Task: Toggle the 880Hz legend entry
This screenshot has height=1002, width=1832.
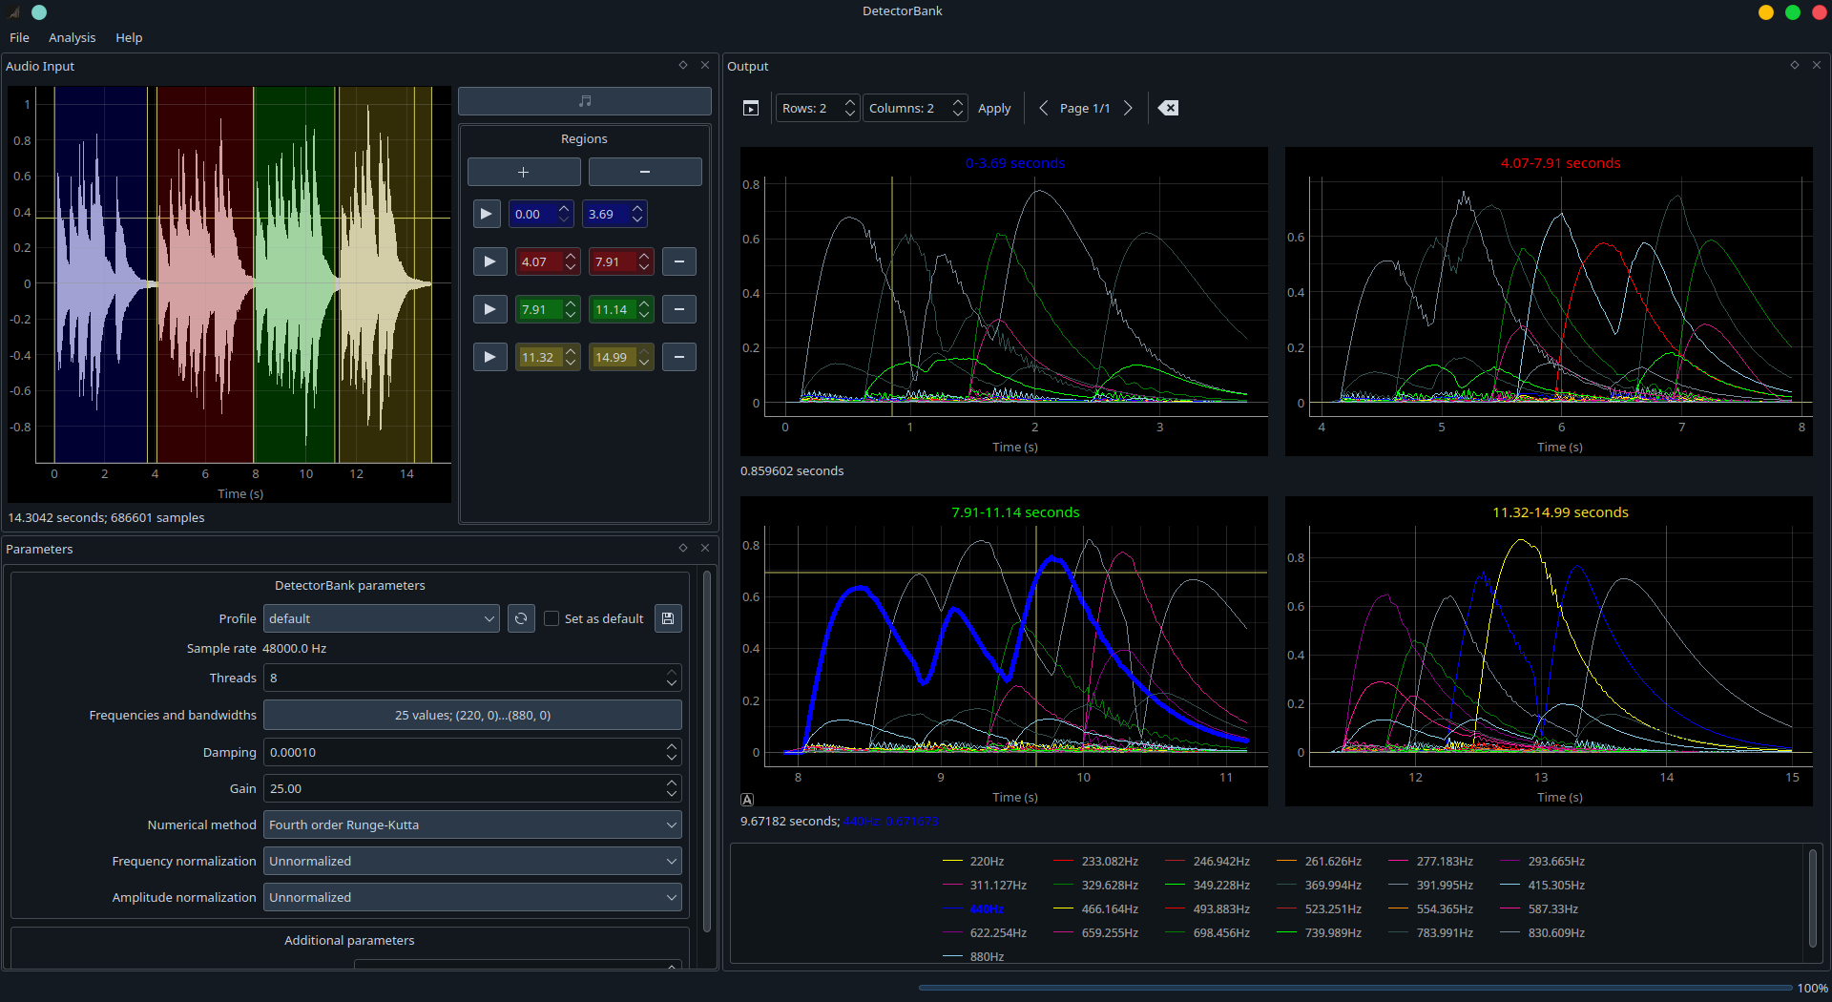Action: 973,956
